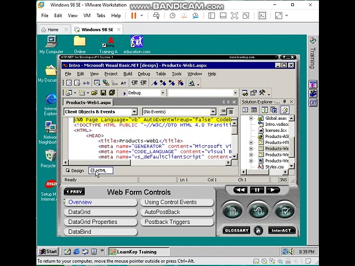The height and width of the screenshot is (266, 355).
Task: Click Copy Project icon in Solution Explorer
Action: 273,110
